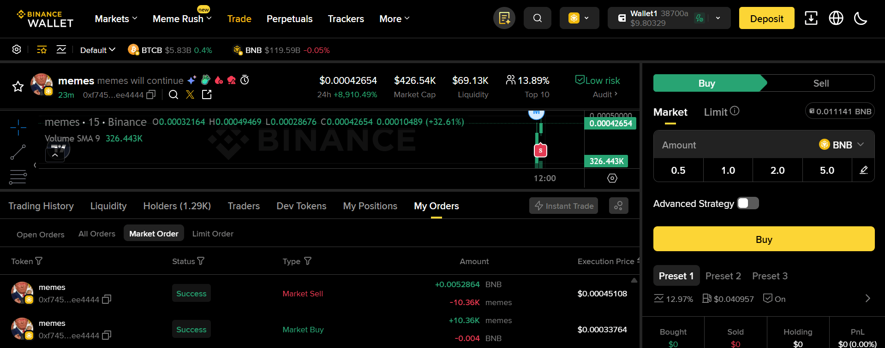This screenshot has height=348, width=885.
Task: Click the yellow Deposit button
Action: (x=766, y=18)
